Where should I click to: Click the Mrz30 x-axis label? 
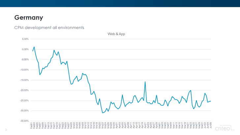pos(114,125)
